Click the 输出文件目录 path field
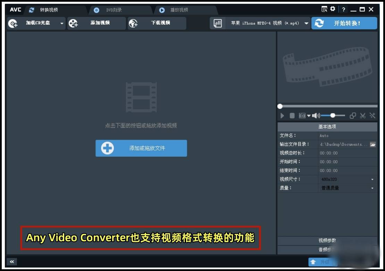 point(344,144)
